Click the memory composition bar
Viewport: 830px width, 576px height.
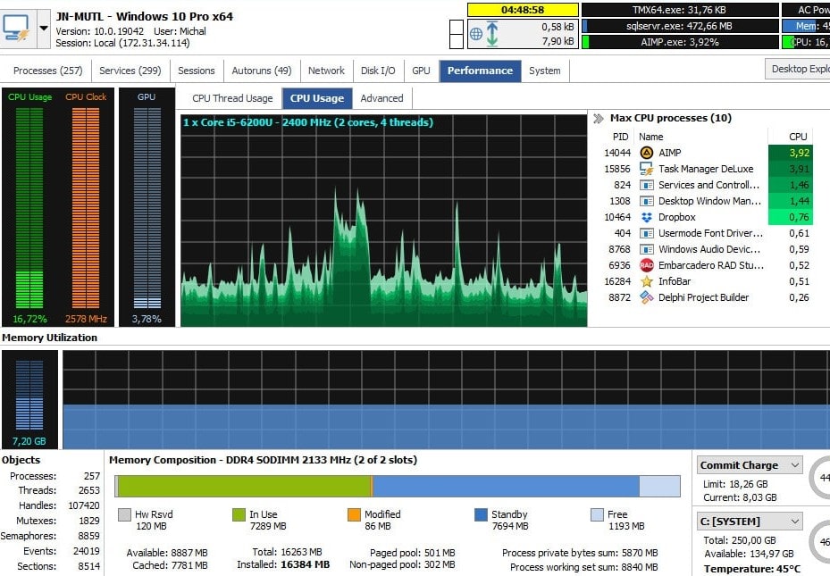398,486
